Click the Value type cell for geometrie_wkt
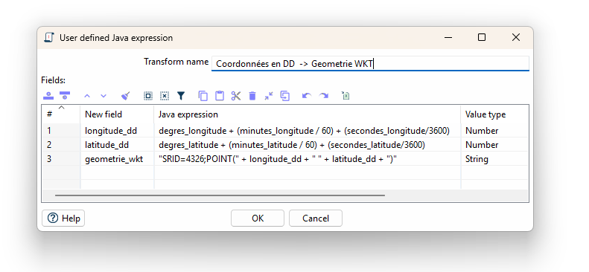 (x=494, y=159)
